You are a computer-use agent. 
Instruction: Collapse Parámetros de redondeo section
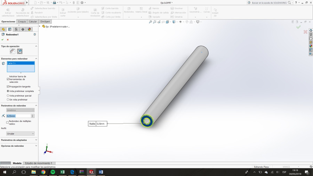36,105
